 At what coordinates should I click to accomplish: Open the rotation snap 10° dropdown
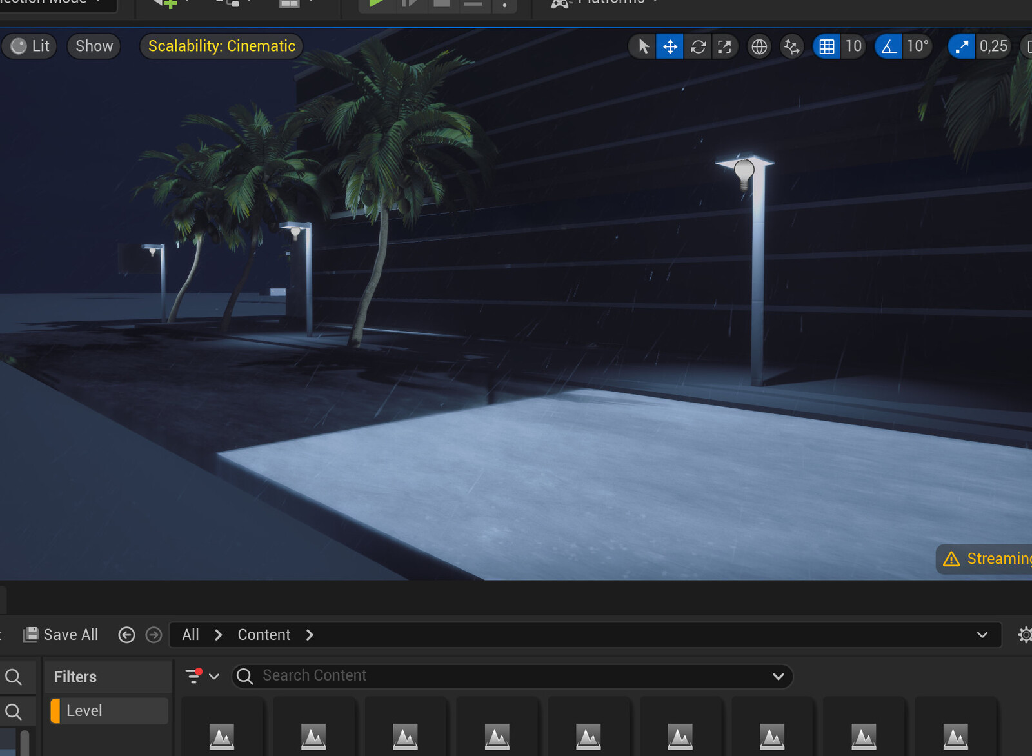click(917, 46)
